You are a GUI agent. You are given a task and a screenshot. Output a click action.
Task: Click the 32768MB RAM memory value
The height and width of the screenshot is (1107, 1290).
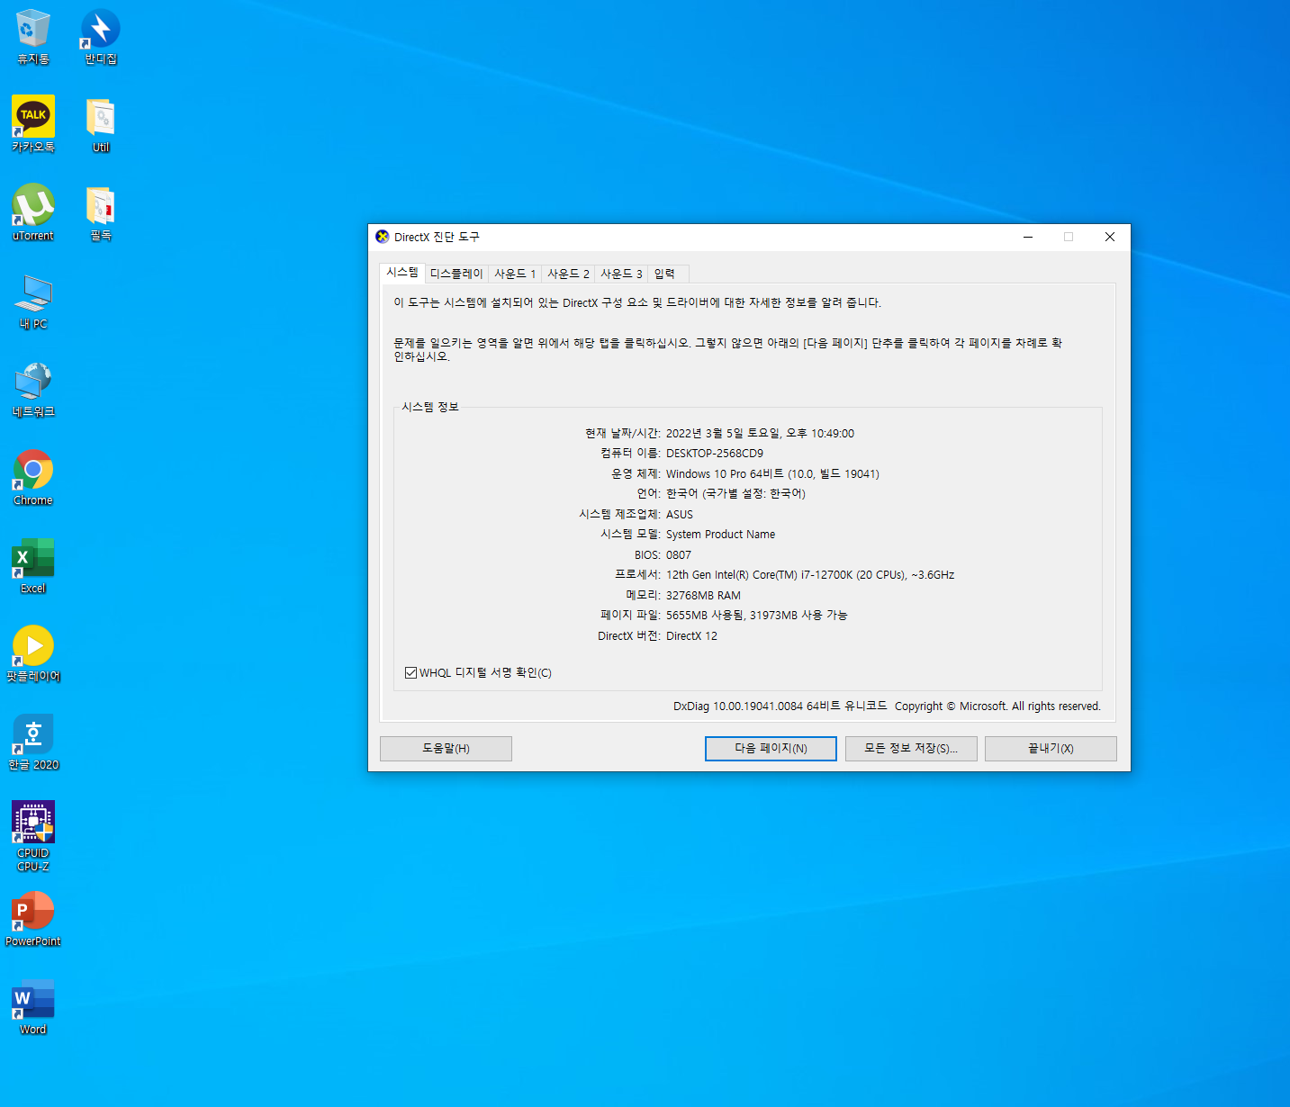tap(703, 596)
